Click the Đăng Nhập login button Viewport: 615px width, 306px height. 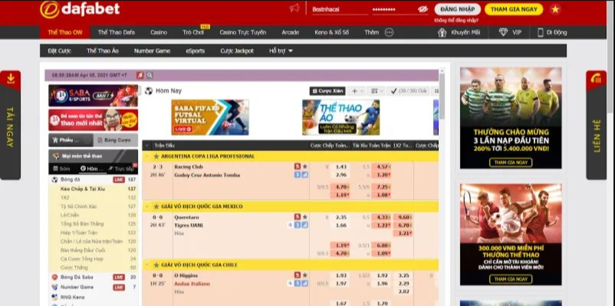tap(457, 9)
